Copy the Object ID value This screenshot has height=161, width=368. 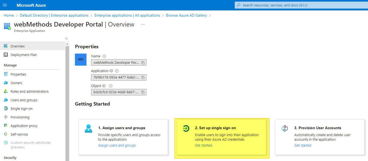click(143, 92)
